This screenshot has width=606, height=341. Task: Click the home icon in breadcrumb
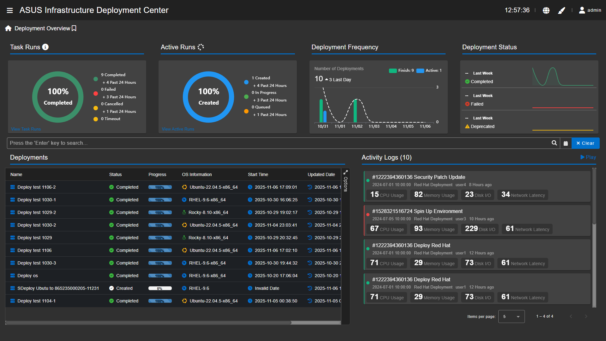(x=8, y=28)
